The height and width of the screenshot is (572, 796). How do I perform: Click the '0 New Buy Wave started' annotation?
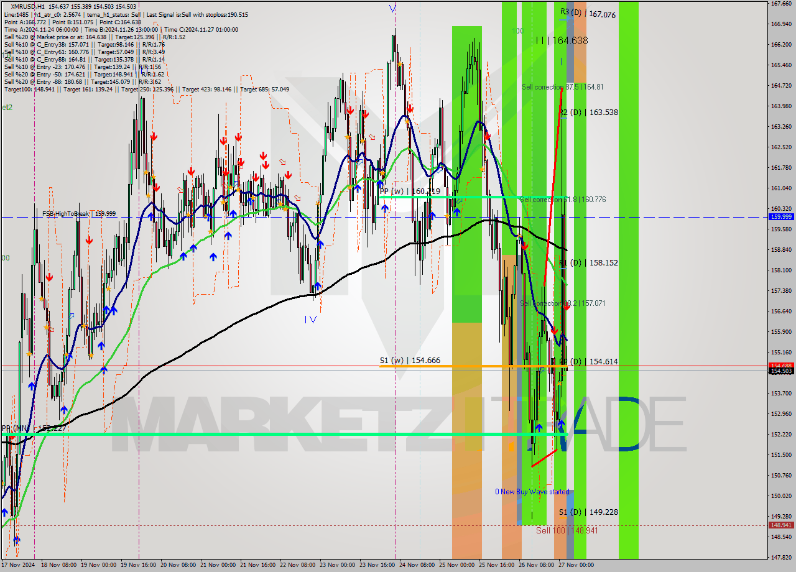click(x=532, y=492)
